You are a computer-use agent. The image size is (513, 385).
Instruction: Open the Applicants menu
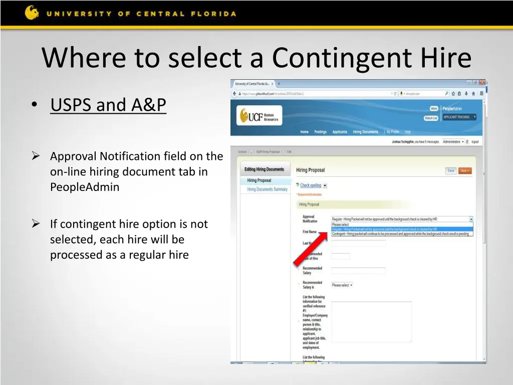coord(340,132)
